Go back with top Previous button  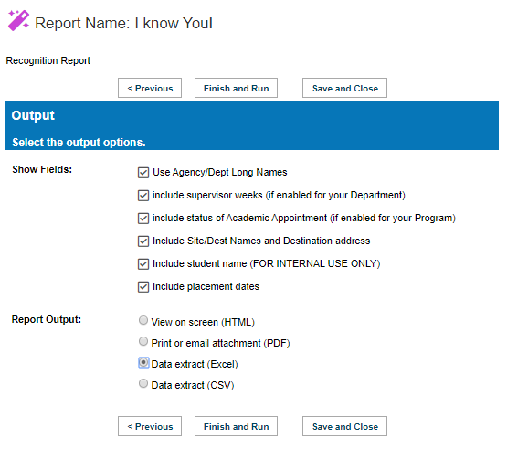coord(150,88)
